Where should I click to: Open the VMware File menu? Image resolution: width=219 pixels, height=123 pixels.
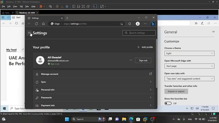(x=3, y=6)
